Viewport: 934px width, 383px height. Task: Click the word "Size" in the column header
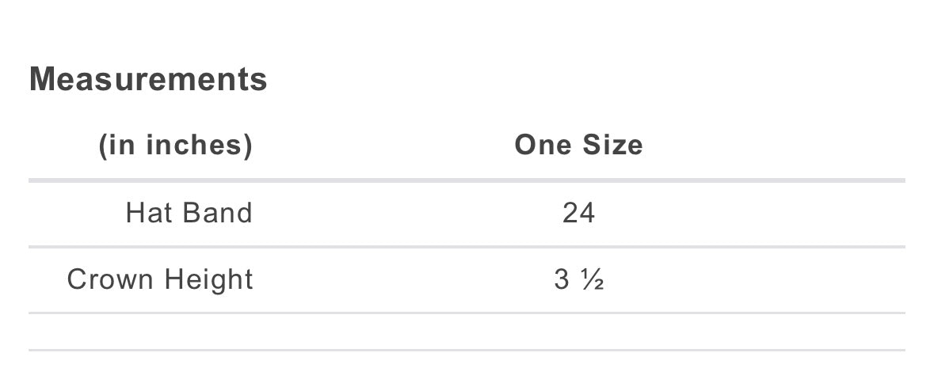(x=612, y=146)
